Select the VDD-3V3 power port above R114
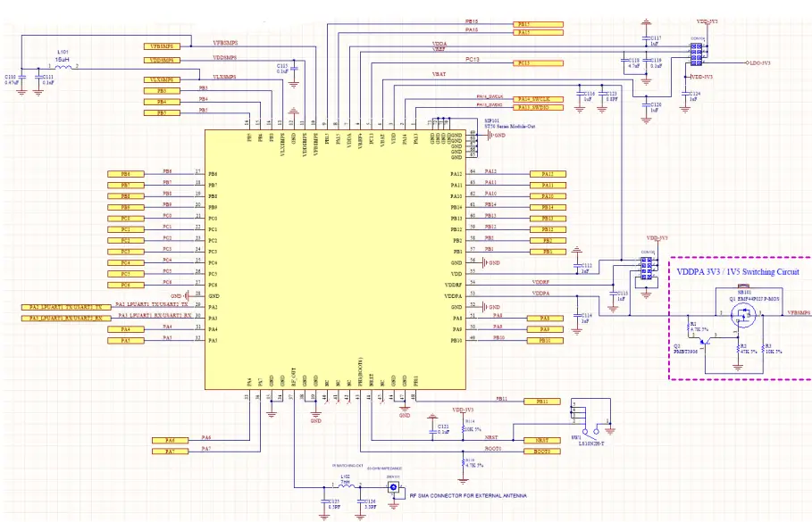This screenshot has width=812, height=522. [463, 410]
